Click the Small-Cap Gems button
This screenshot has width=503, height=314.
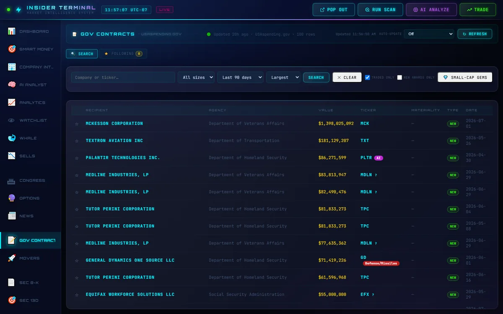(465, 77)
